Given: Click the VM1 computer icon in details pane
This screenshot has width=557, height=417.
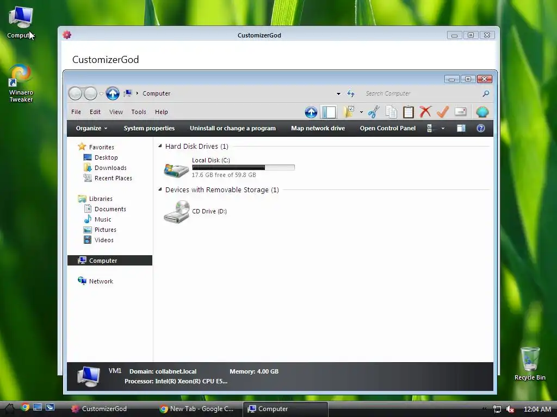Looking at the screenshot, I should (89, 376).
